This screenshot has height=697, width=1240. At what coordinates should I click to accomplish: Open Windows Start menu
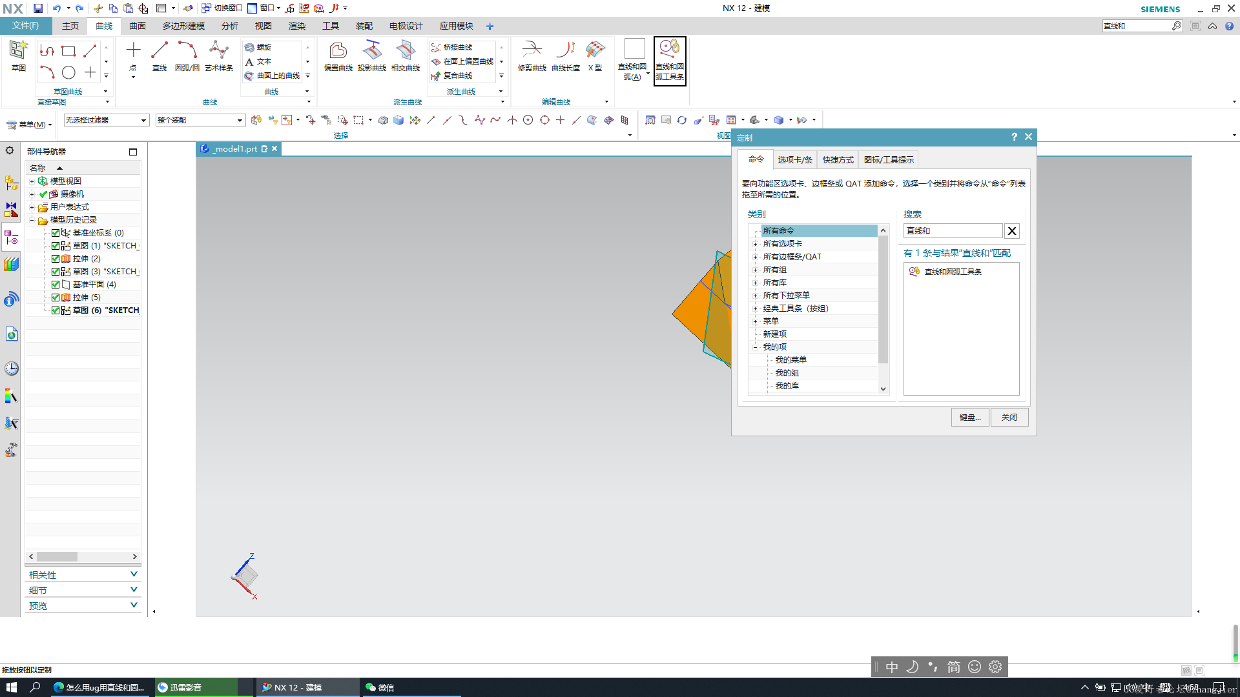tap(12, 687)
